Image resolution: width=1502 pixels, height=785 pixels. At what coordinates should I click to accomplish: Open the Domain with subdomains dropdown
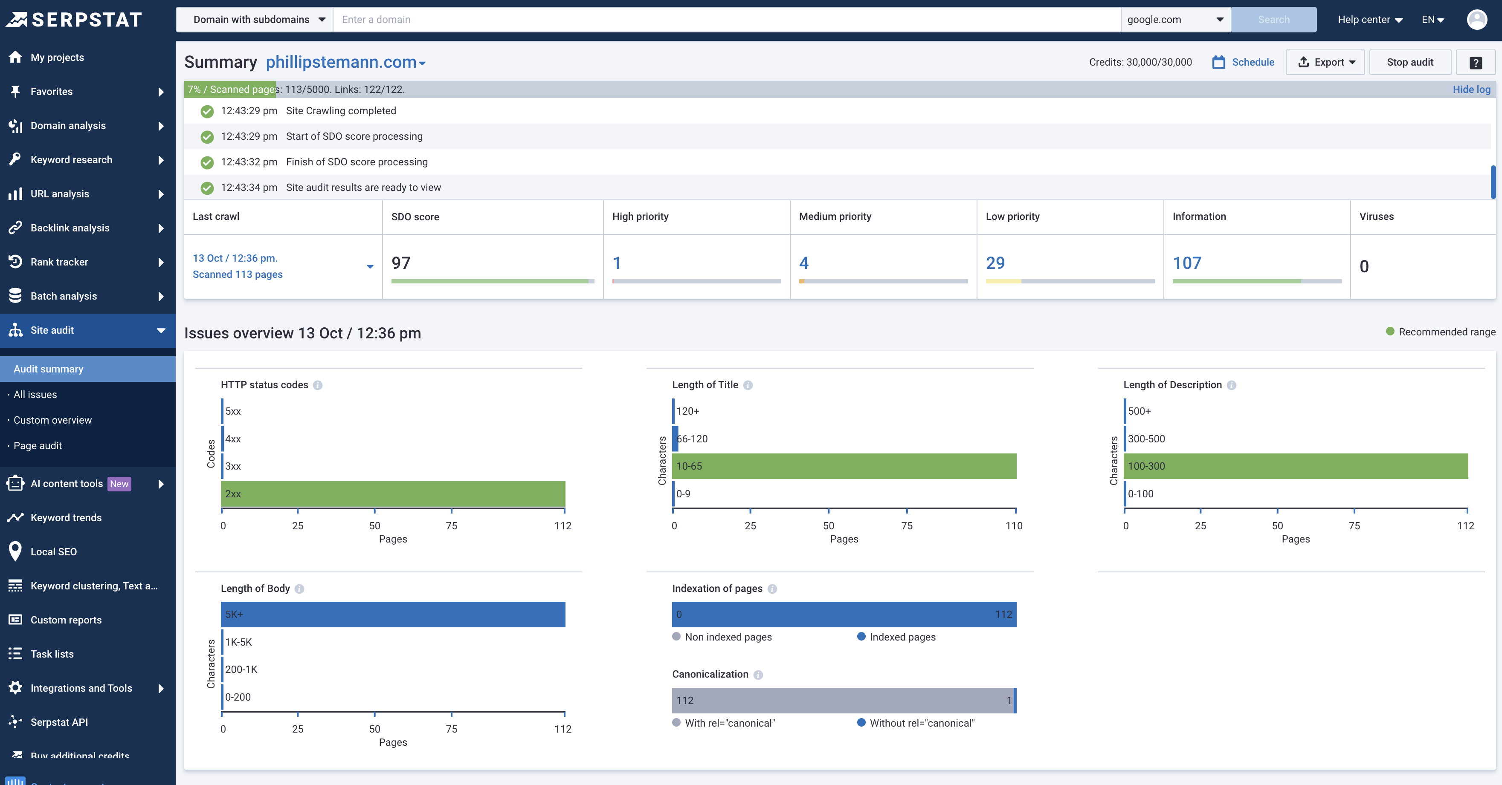click(255, 19)
